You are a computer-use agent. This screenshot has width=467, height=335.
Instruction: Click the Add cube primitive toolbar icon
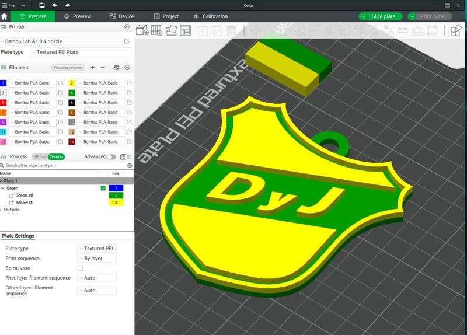click(x=142, y=30)
